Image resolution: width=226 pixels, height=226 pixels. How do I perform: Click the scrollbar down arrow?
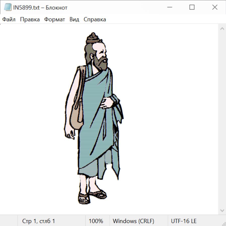pyautogui.click(x=222, y=210)
